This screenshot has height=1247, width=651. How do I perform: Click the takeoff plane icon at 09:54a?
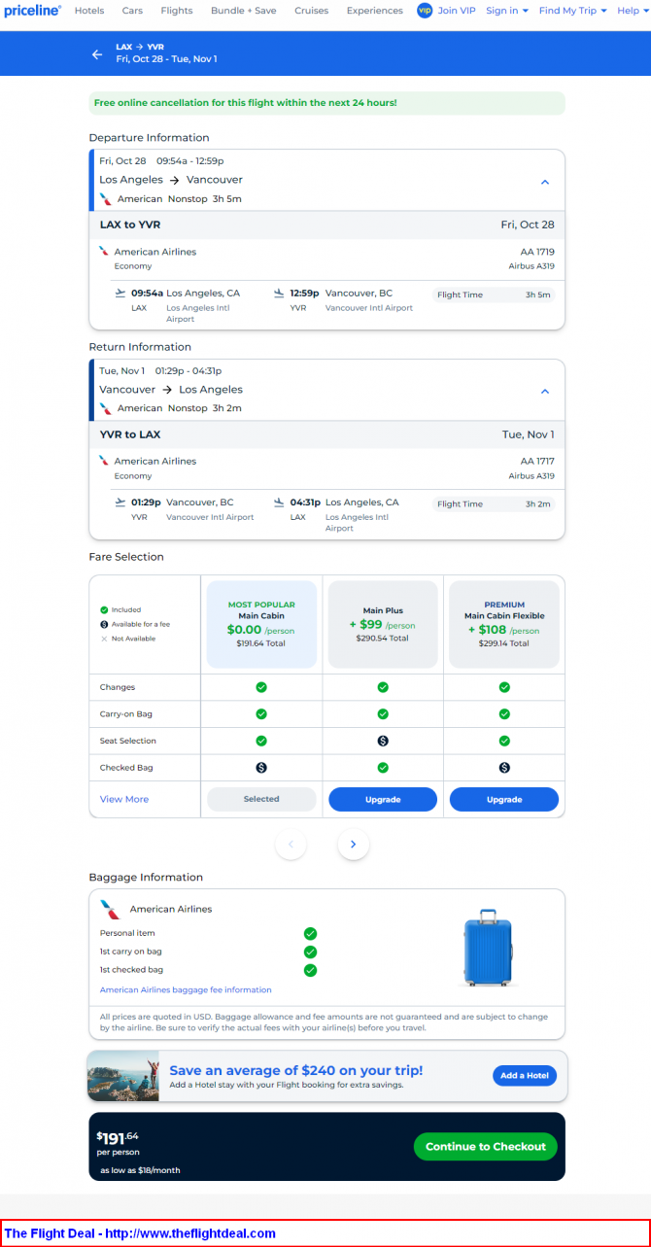(x=120, y=292)
